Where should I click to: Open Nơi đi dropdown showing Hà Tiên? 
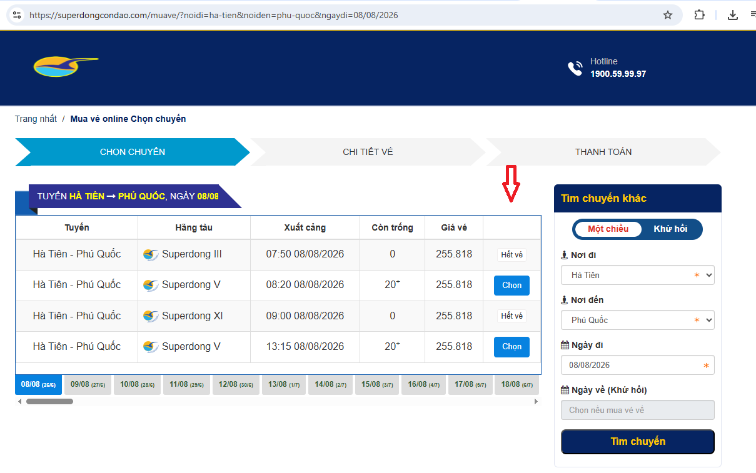(x=638, y=275)
